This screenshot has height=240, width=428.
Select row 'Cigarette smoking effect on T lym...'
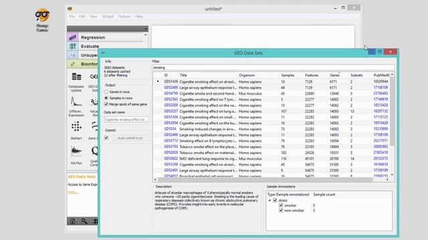272,99
